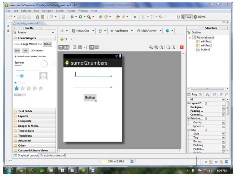The height and width of the screenshot is (176, 235).
Task: Click the Windows Start orb
Action: click(9, 170)
